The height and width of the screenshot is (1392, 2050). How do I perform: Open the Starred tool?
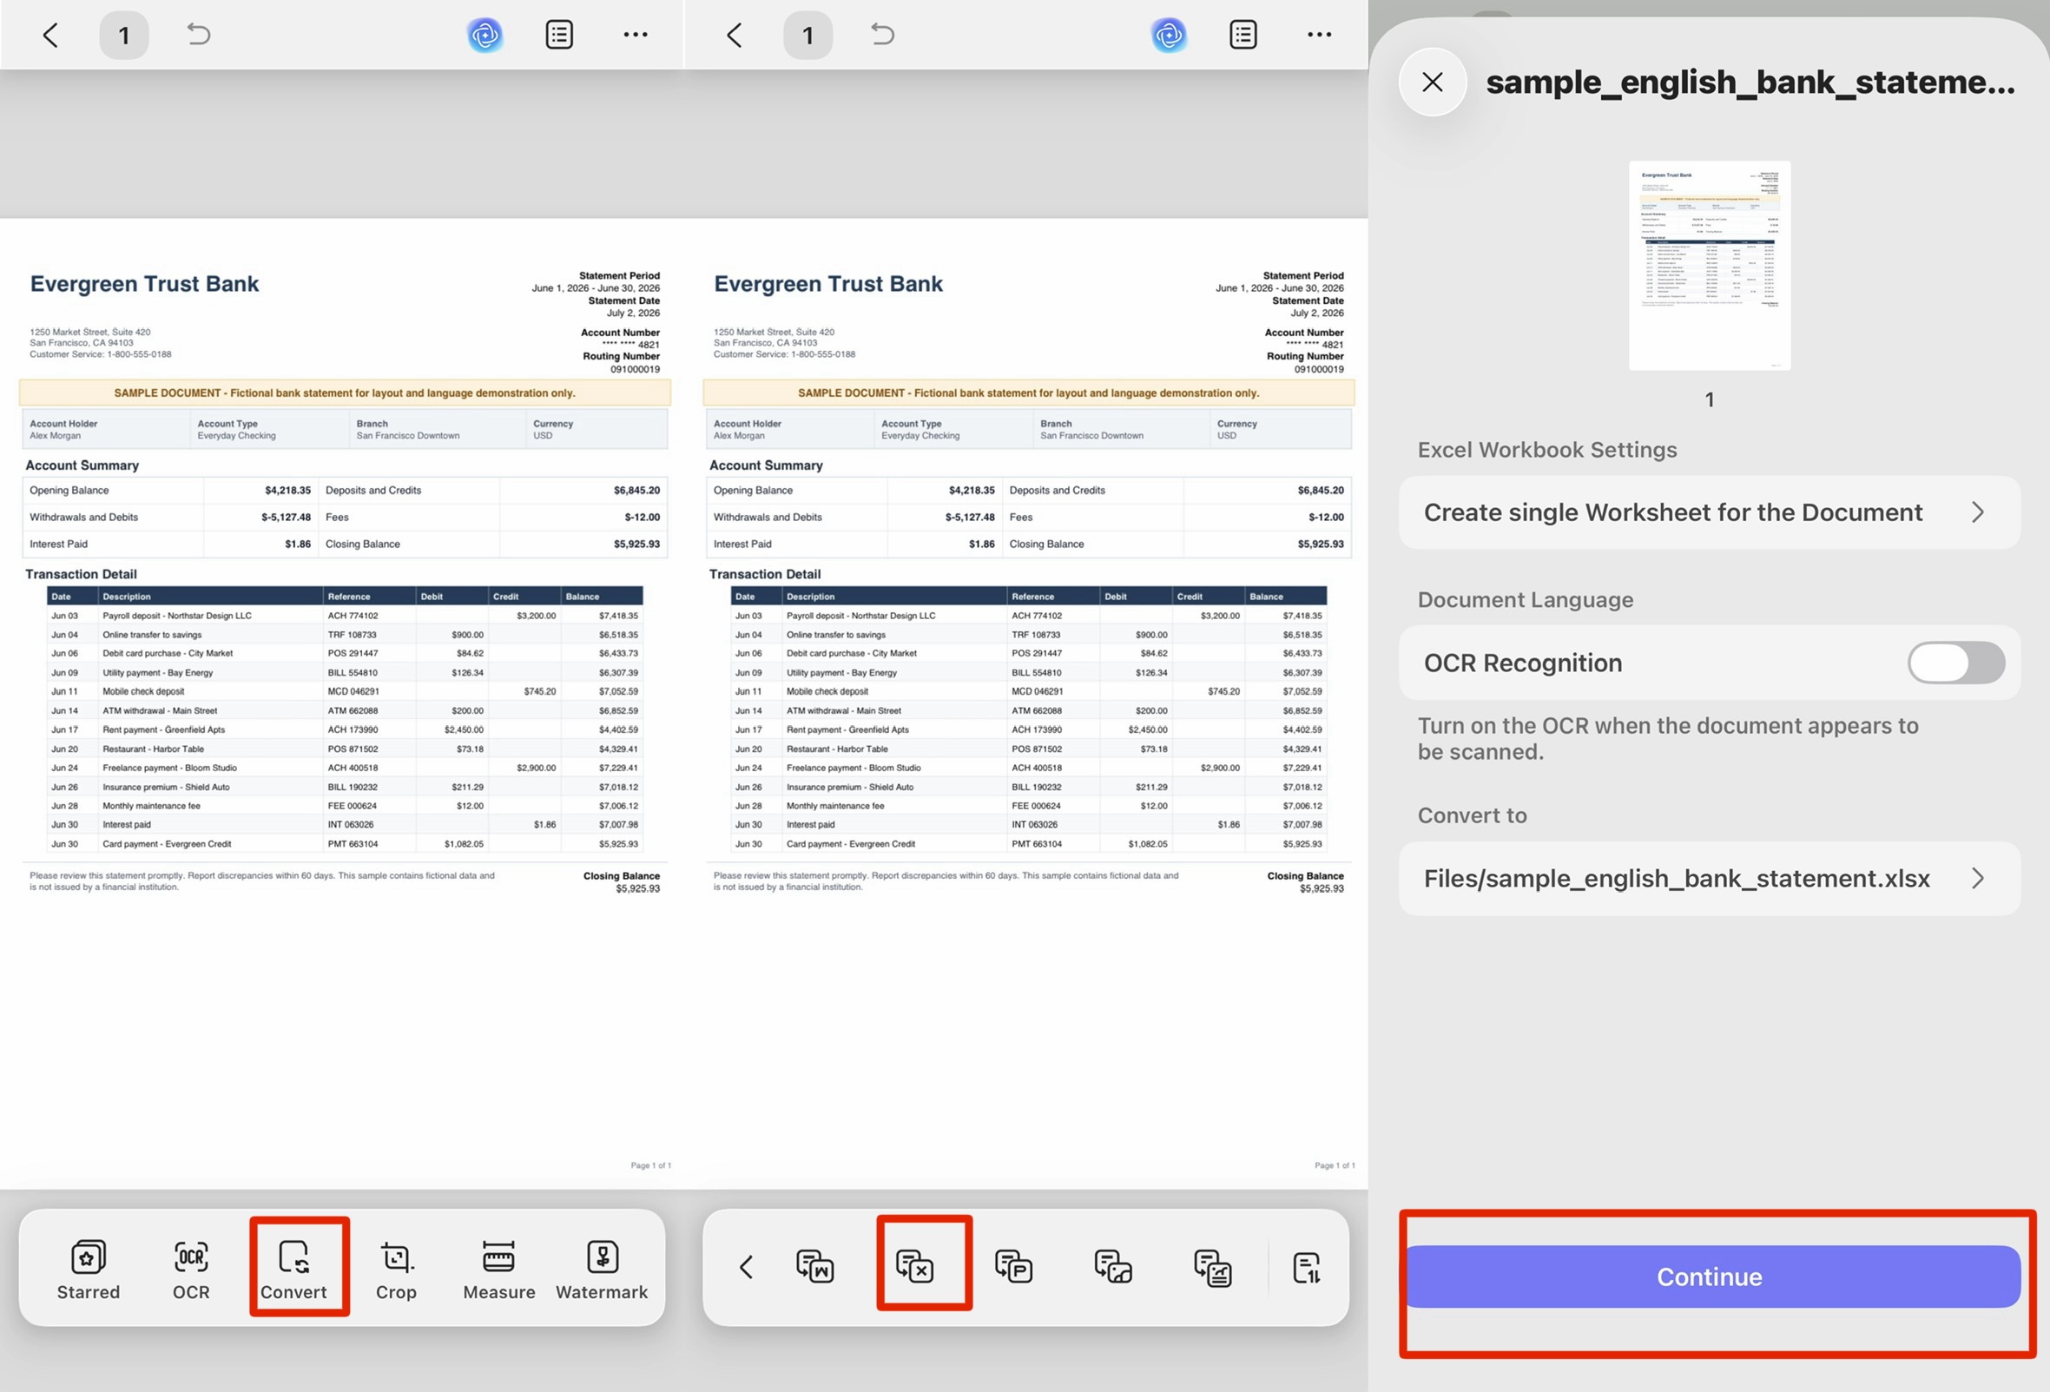coord(89,1270)
